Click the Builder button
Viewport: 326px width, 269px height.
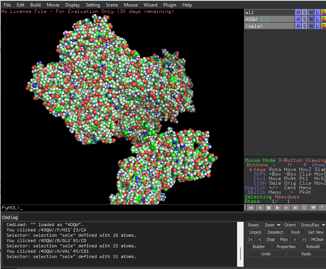(x=259, y=247)
